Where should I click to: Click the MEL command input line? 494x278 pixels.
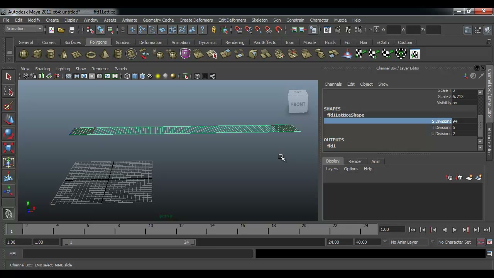tap(137, 254)
